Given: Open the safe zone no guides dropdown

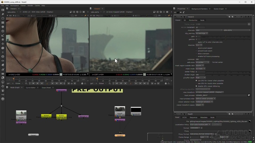Looking at the screenshot, I should pyautogui.click(x=202, y=62).
